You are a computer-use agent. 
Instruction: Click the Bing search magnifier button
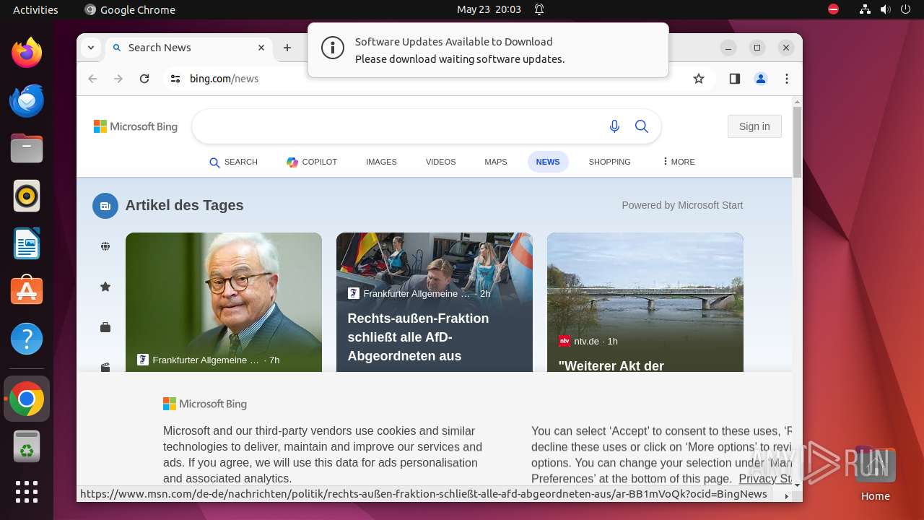[642, 126]
